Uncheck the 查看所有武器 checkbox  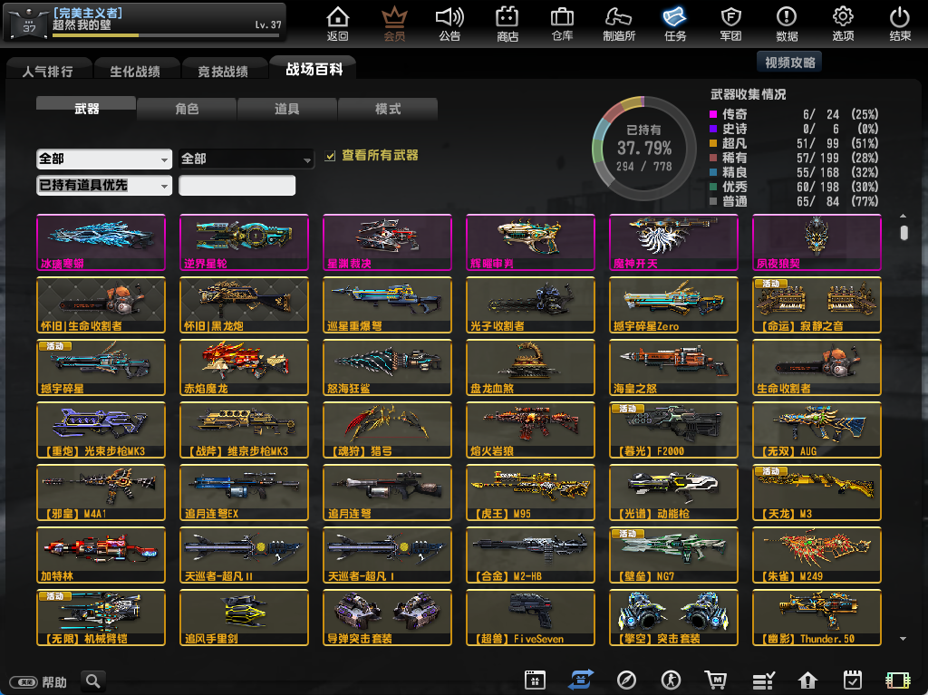pyautogui.click(x=331, y=156)
